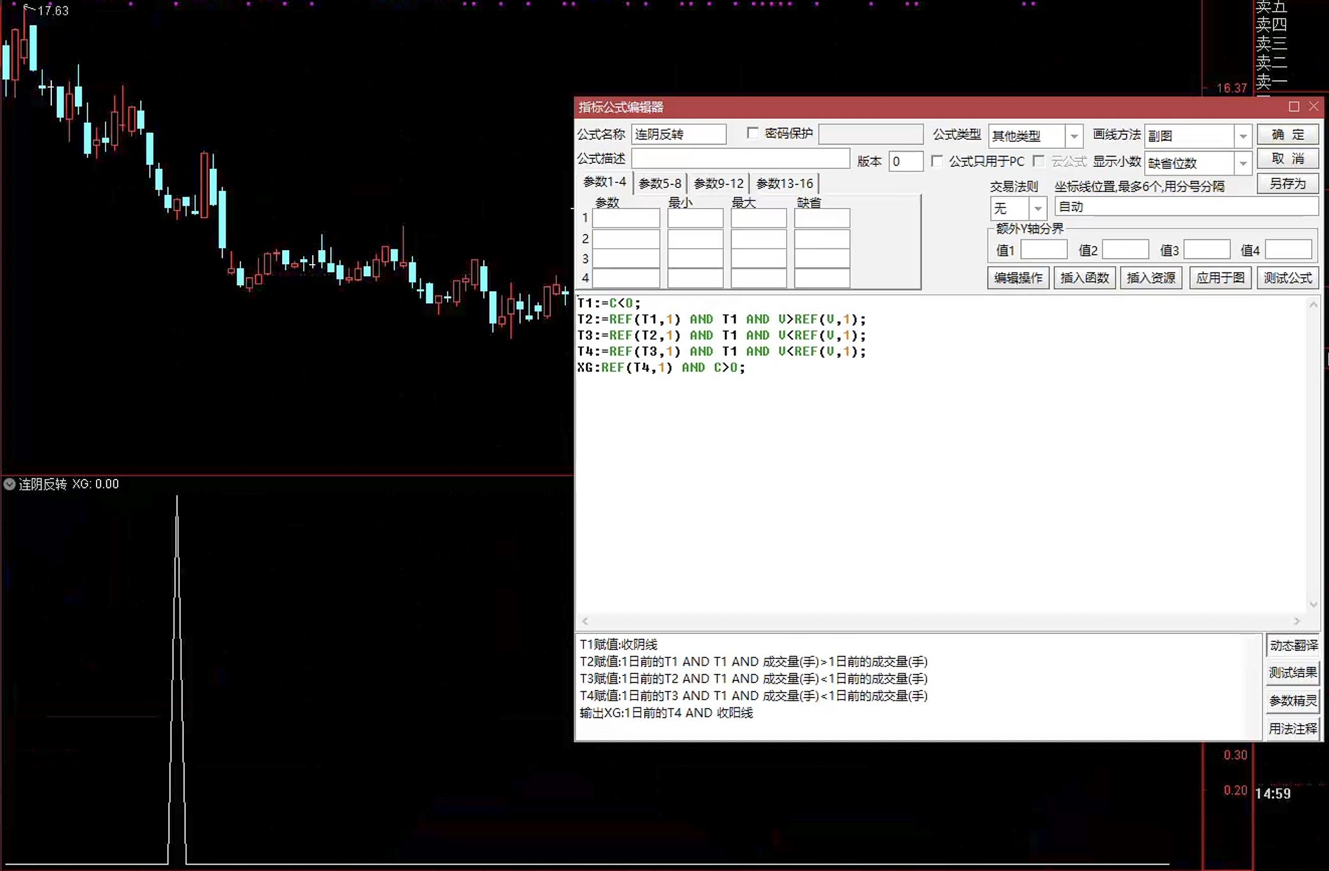Switch to 参数1-4 tab
The image size is (1329, 871).
(x=604, y=182)
